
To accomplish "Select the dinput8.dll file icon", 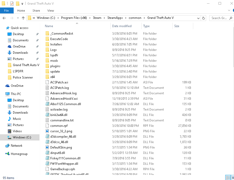I will click(47, 153).
